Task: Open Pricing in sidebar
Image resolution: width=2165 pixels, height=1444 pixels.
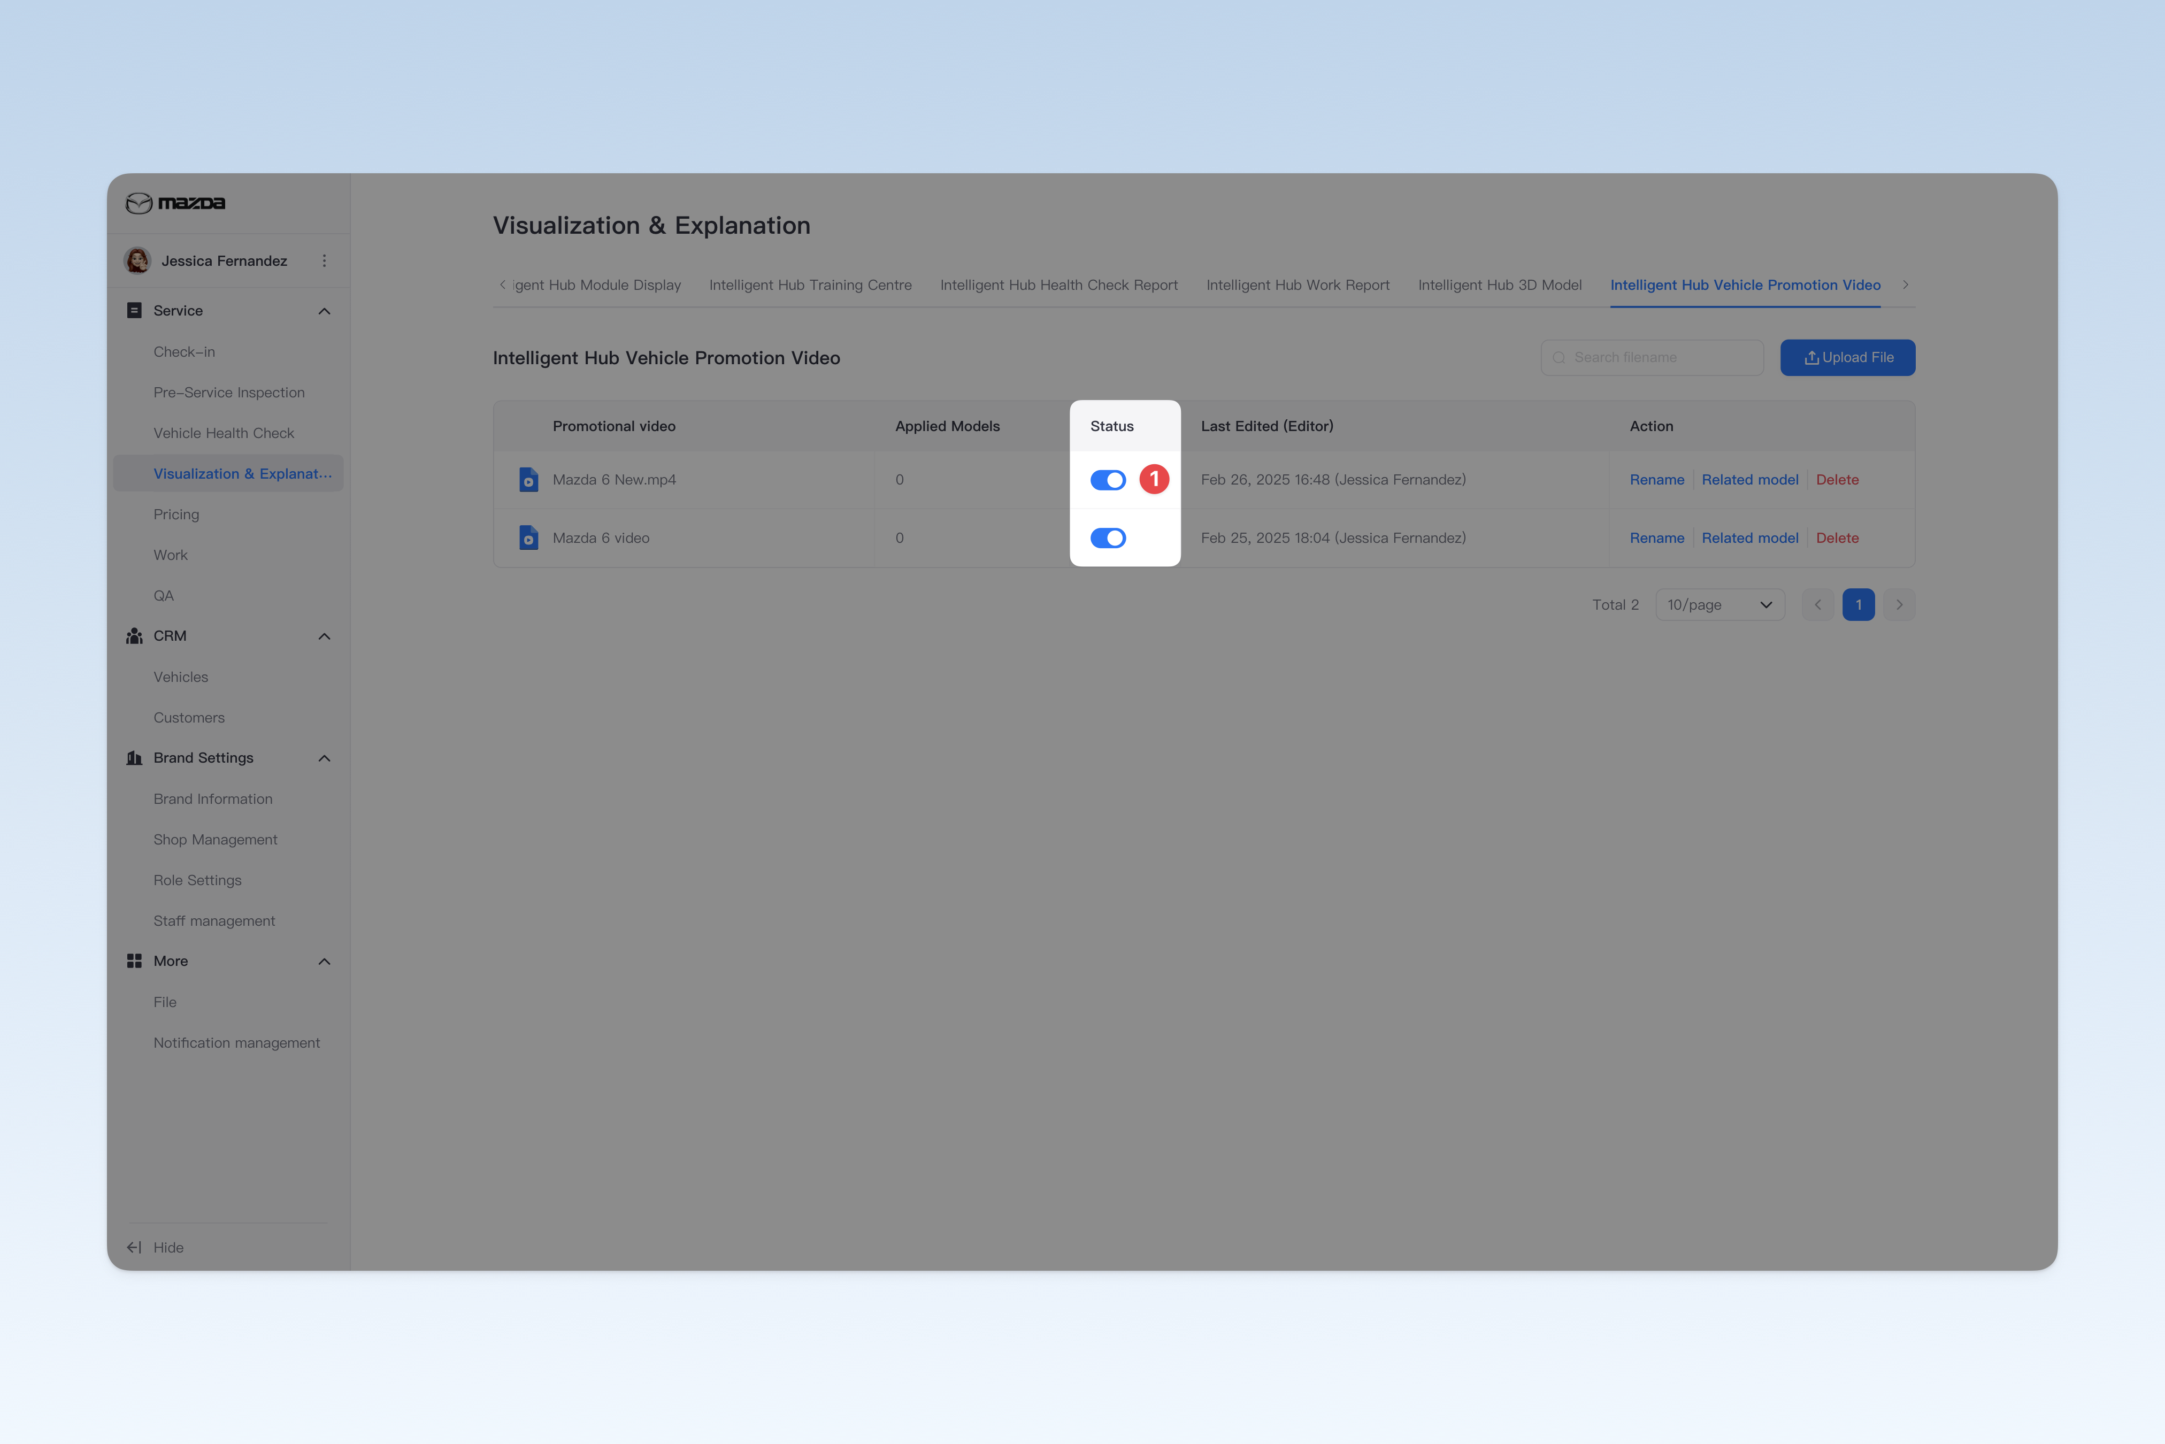Action: point(176,514)
